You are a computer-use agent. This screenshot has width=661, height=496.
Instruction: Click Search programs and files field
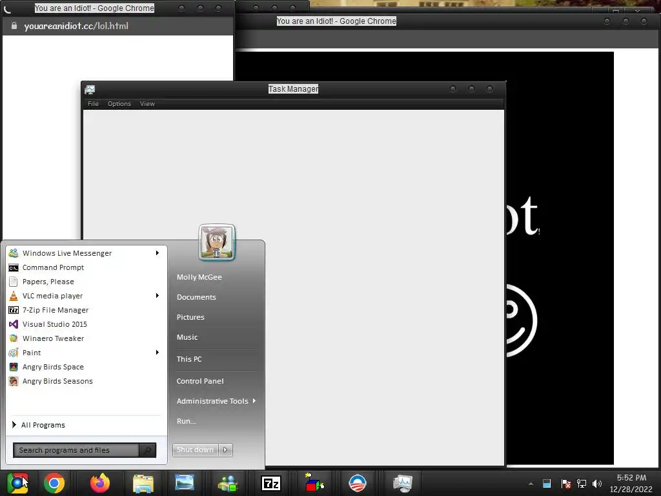76,450
